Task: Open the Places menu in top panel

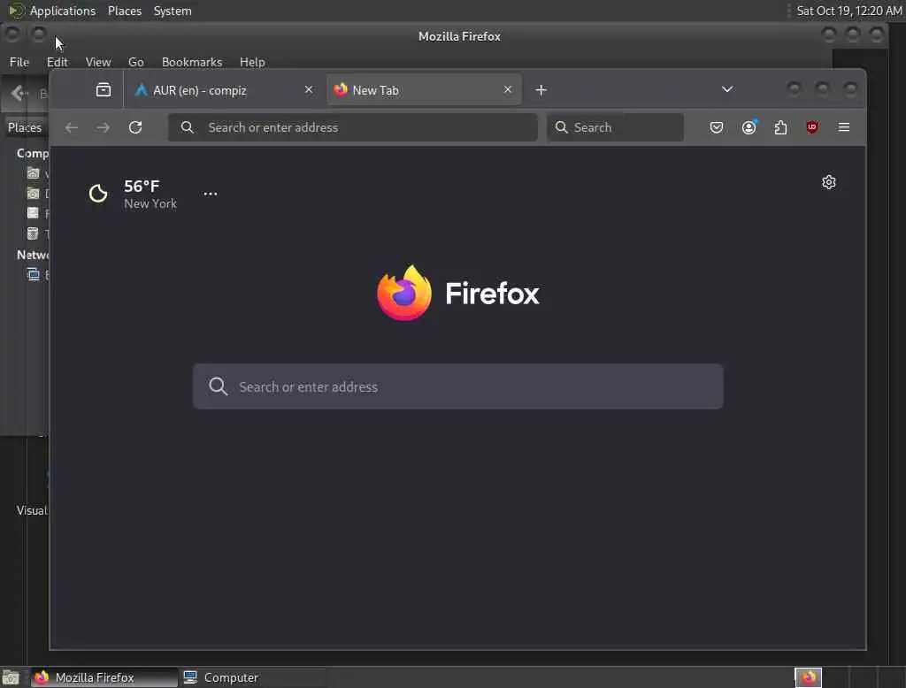Action: 125,11
